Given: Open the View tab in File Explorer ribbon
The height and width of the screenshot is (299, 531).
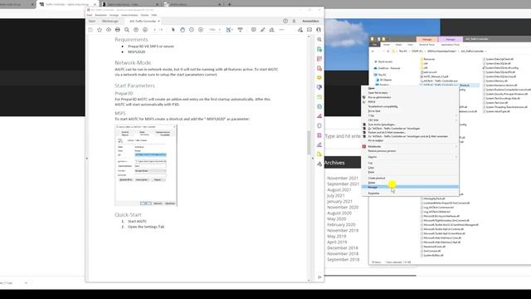Looking at the screenshot, I should coord(410,45).
